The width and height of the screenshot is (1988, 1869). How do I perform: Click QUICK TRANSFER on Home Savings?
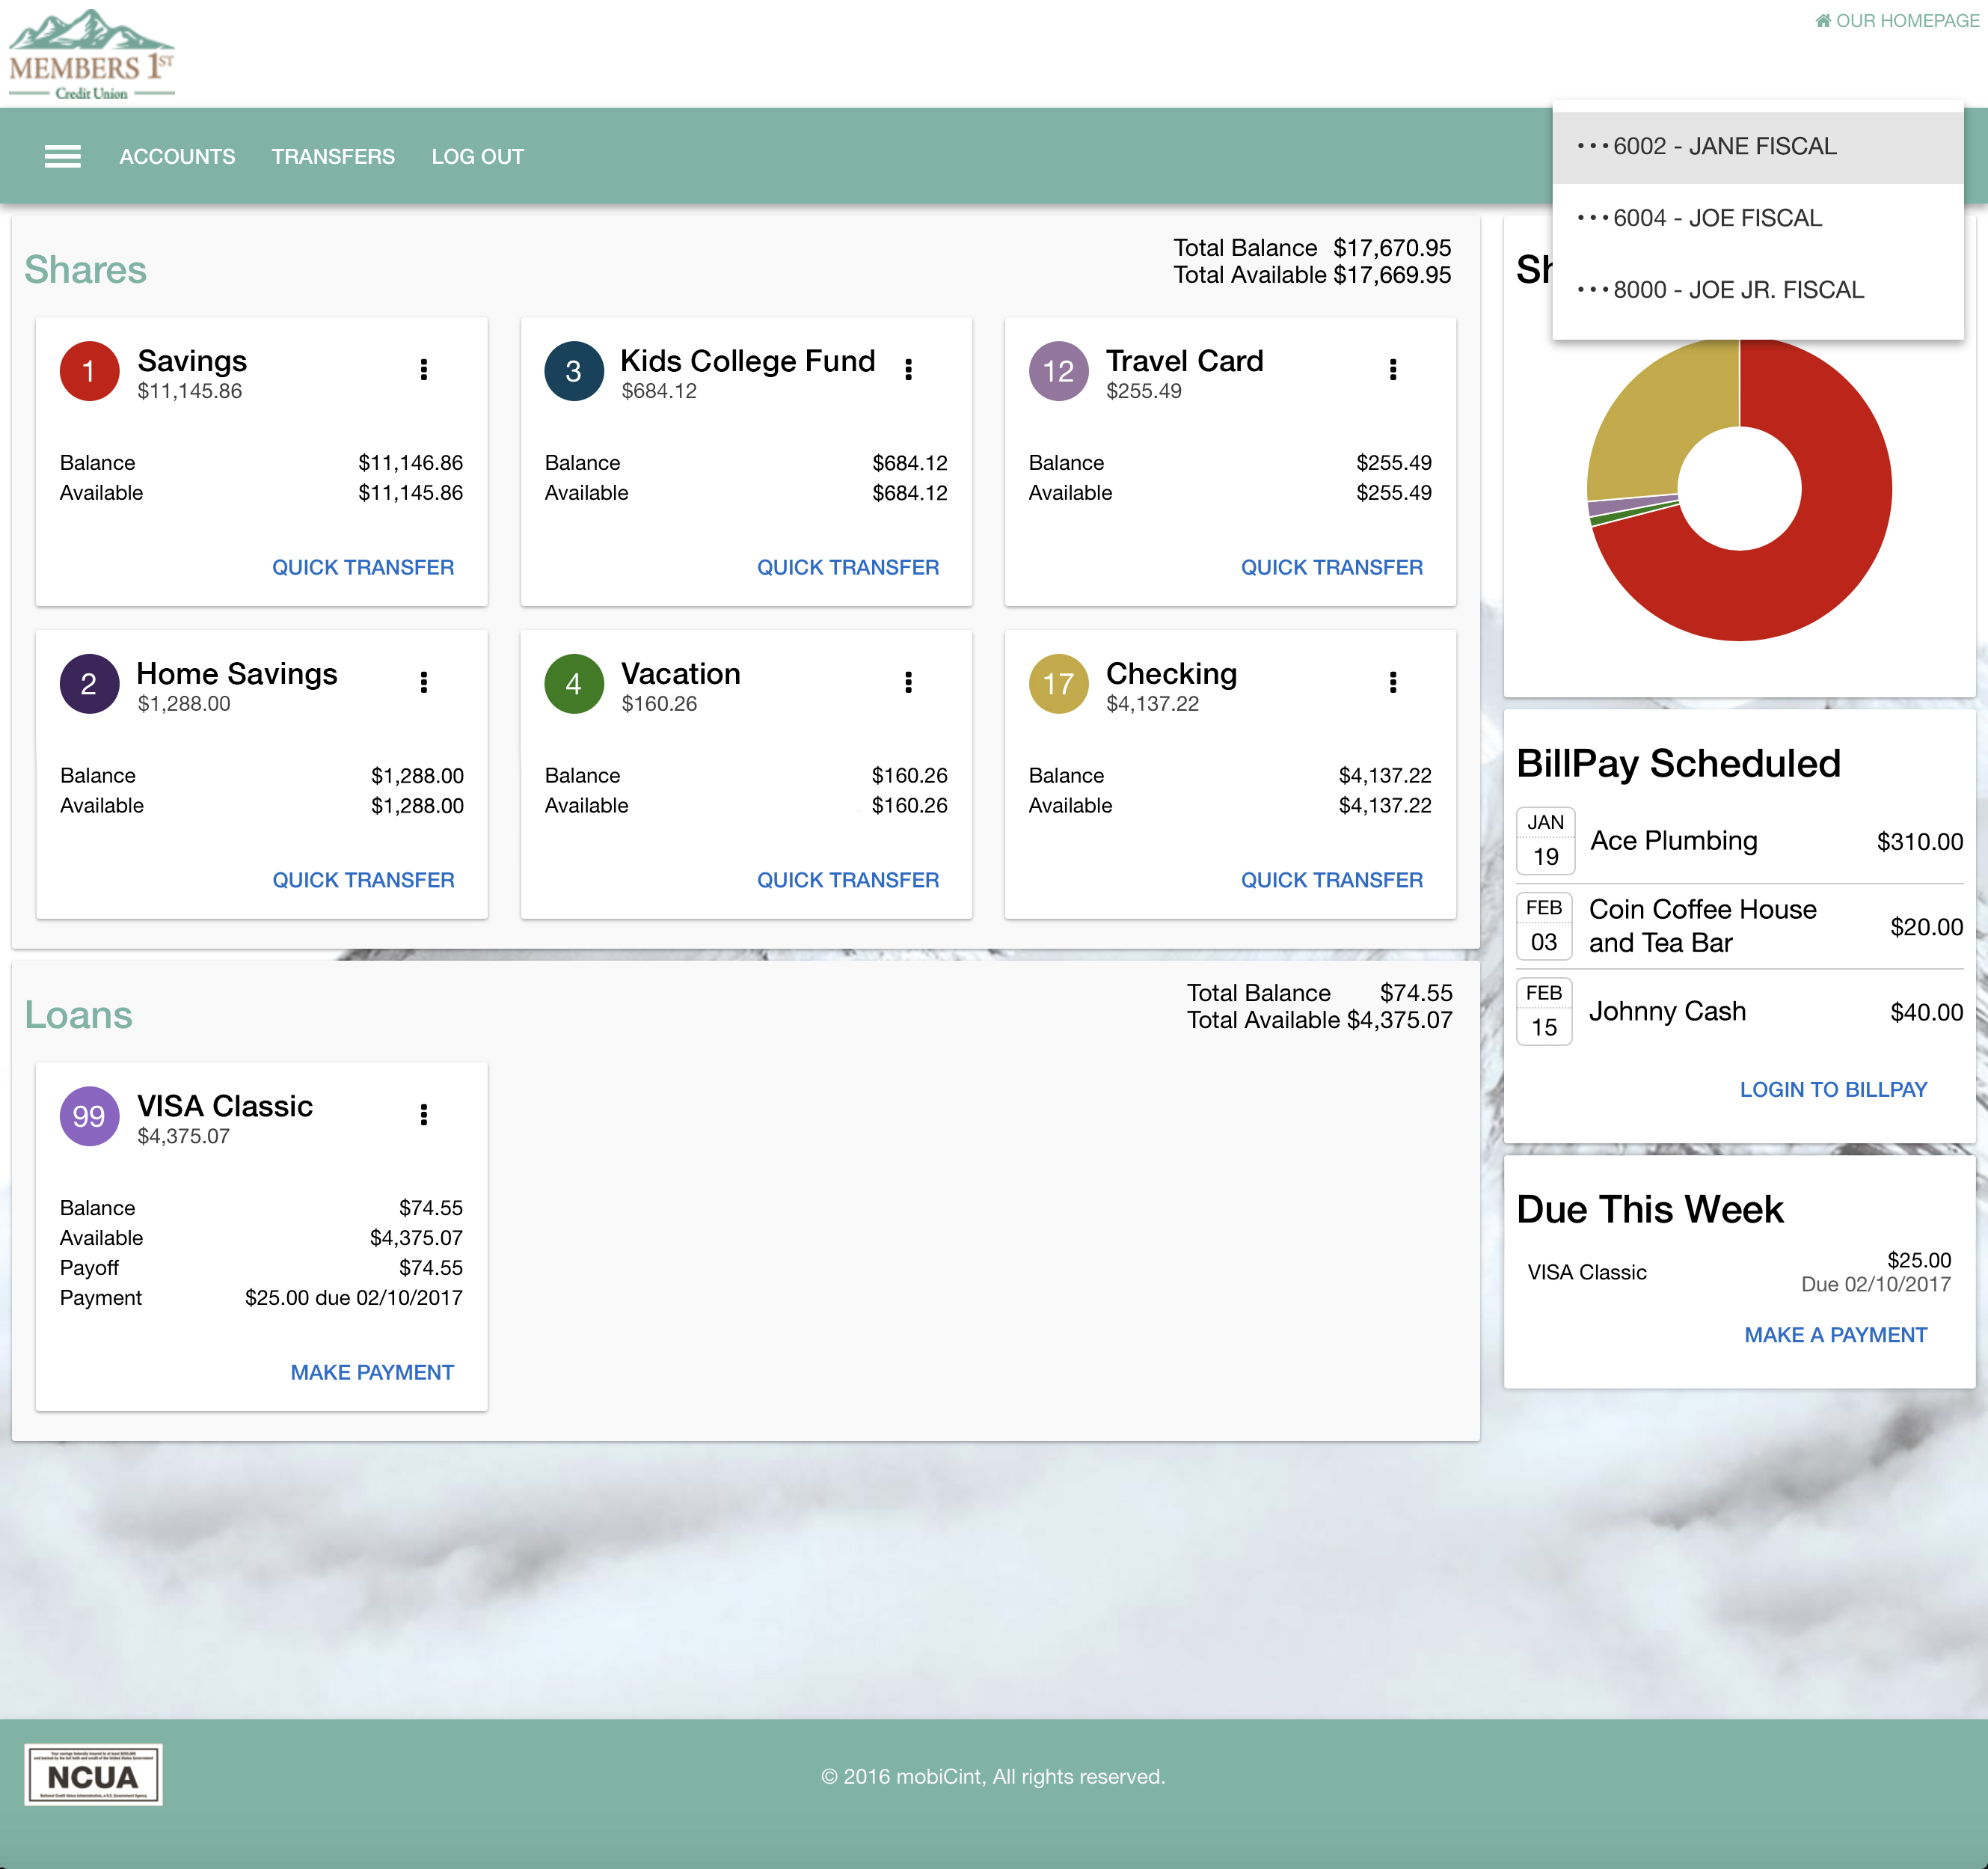point(363,881)
